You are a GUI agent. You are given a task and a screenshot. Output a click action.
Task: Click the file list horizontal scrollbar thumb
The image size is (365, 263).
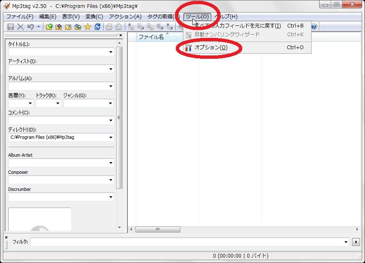157,229
